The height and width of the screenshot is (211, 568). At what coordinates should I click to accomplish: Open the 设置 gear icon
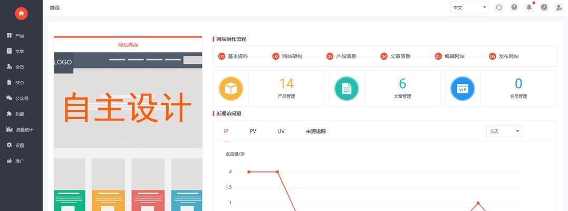coord(9,145)
